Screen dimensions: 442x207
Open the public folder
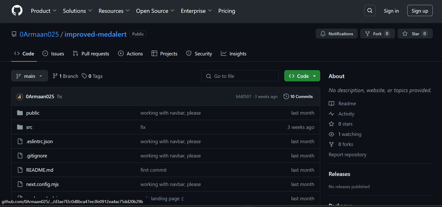coord(33,113)
